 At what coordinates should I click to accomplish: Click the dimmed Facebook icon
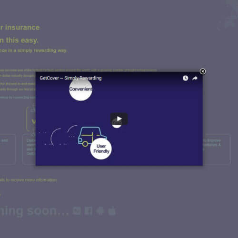pyautogui.click(x=89, y=211)
